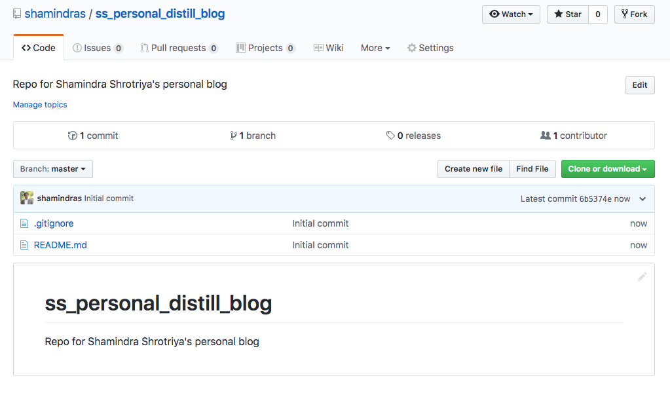This screenshot has width=670, height=393.
Task: Click the branch icon beside 1 branch
Action: (x=233, y=136)
